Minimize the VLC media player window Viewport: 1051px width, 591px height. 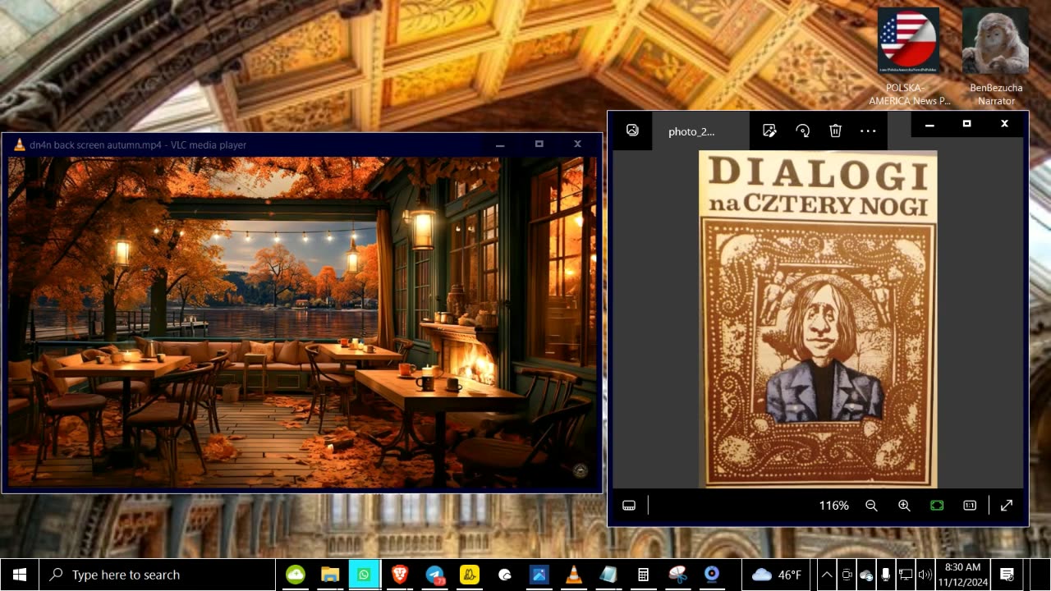point(499,144)
